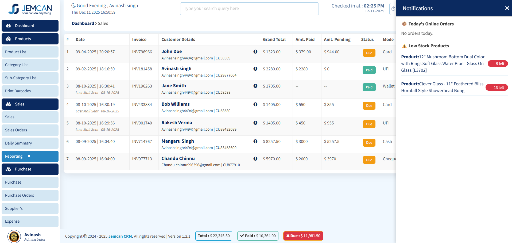
Task: Open the stopwatch timer icon near the search bar
Action: [393, 9]
